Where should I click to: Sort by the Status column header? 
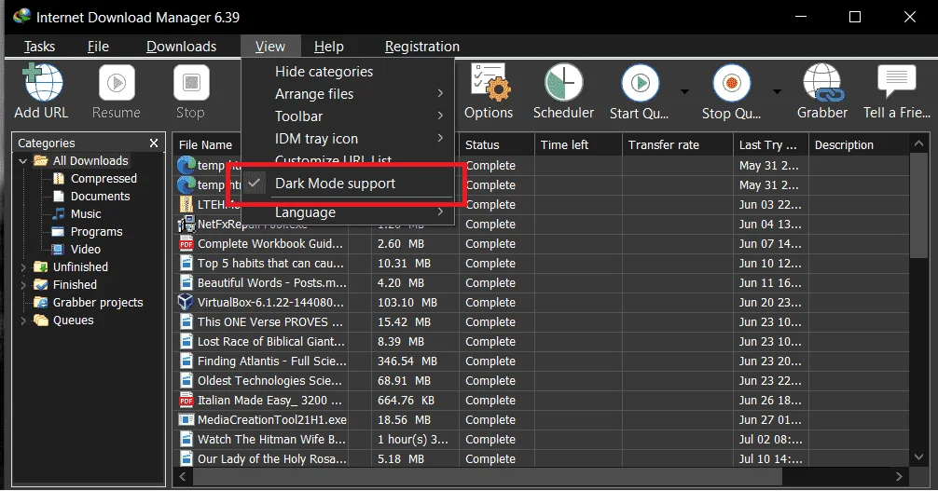[497, 144]
